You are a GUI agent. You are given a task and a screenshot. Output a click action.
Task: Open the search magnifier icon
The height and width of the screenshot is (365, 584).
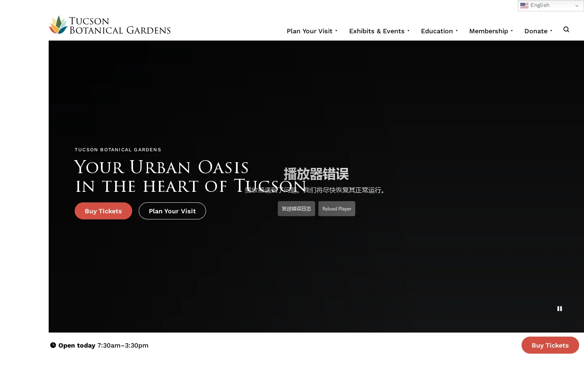pyautogui.click(x=566, y=29)
